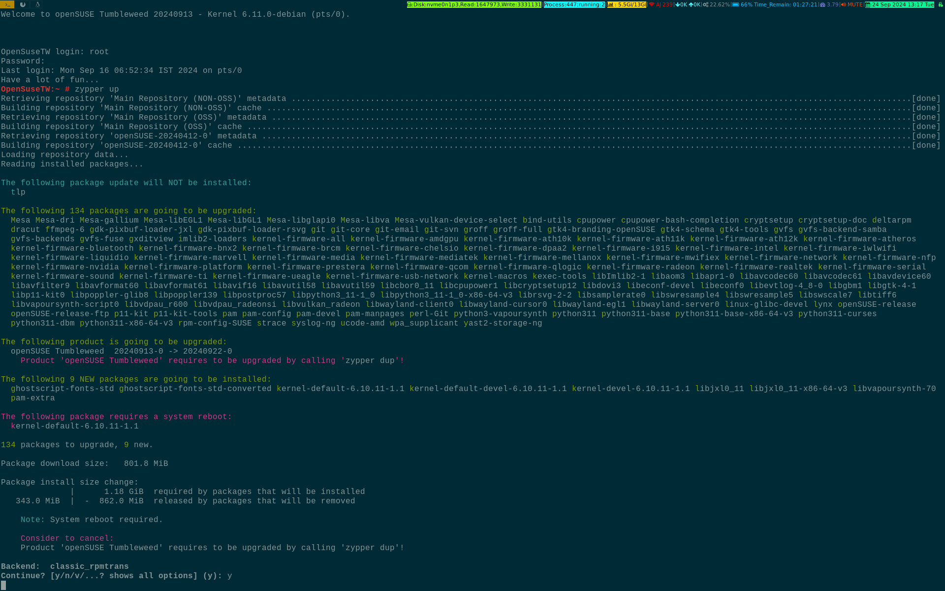Image resolution: width=945 pixels, height=591 pixels.
Task: Click 'cryptsetup-doc' package name
Action: (x=833, y=220)
